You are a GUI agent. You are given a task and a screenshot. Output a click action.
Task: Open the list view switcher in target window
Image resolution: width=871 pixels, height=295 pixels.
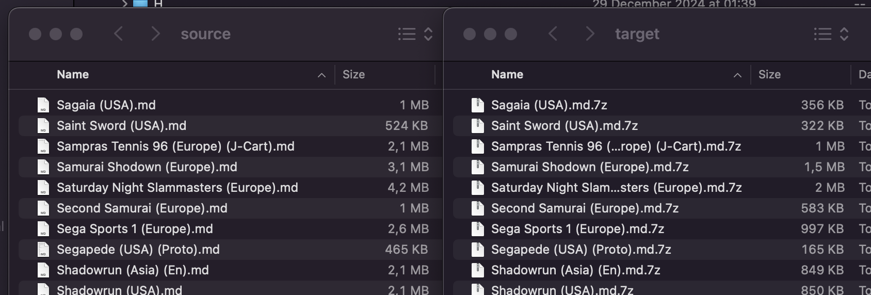[831, 34]
